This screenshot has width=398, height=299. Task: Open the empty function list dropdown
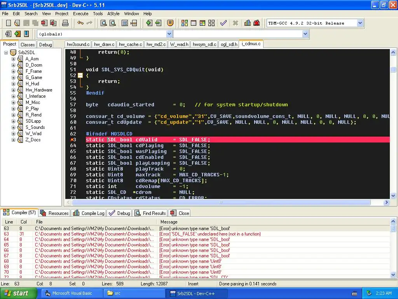pos(305,34)
